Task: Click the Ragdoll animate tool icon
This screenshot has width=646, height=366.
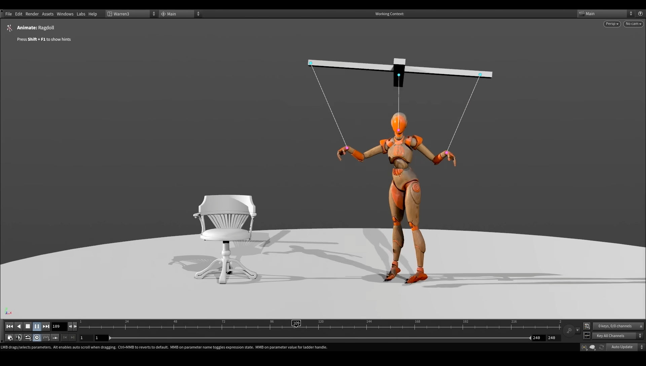Action: click(x=9, y=28)
